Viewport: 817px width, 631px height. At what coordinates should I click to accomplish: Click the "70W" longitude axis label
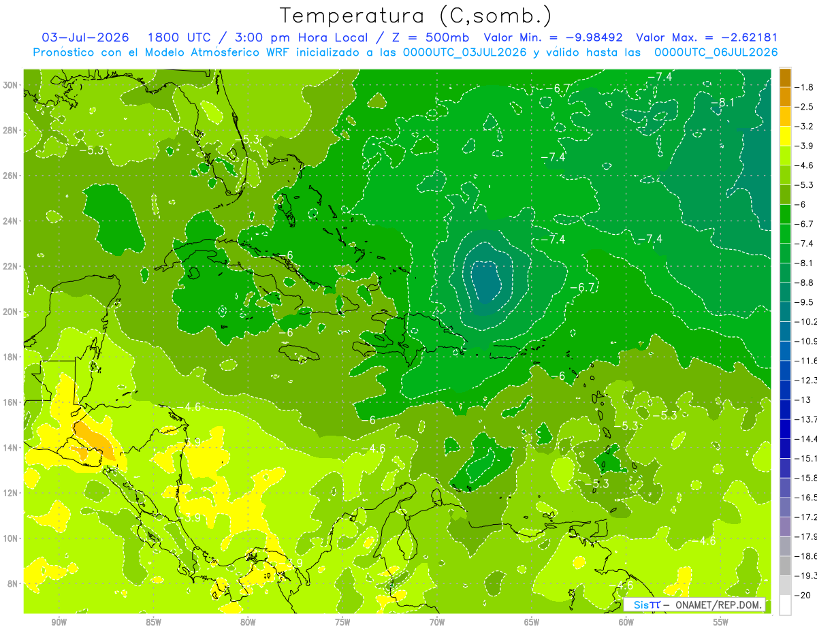[x=437, y=622]
